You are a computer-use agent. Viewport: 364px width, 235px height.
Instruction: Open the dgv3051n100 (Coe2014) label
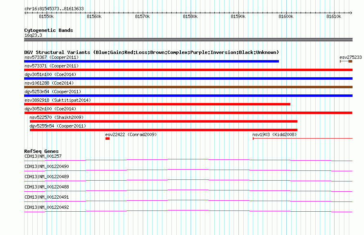[x=50, y=74]
